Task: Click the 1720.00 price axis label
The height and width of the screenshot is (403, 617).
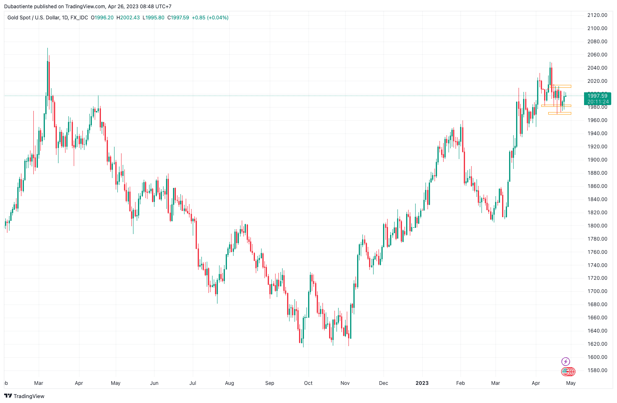Action: (597, 278)
